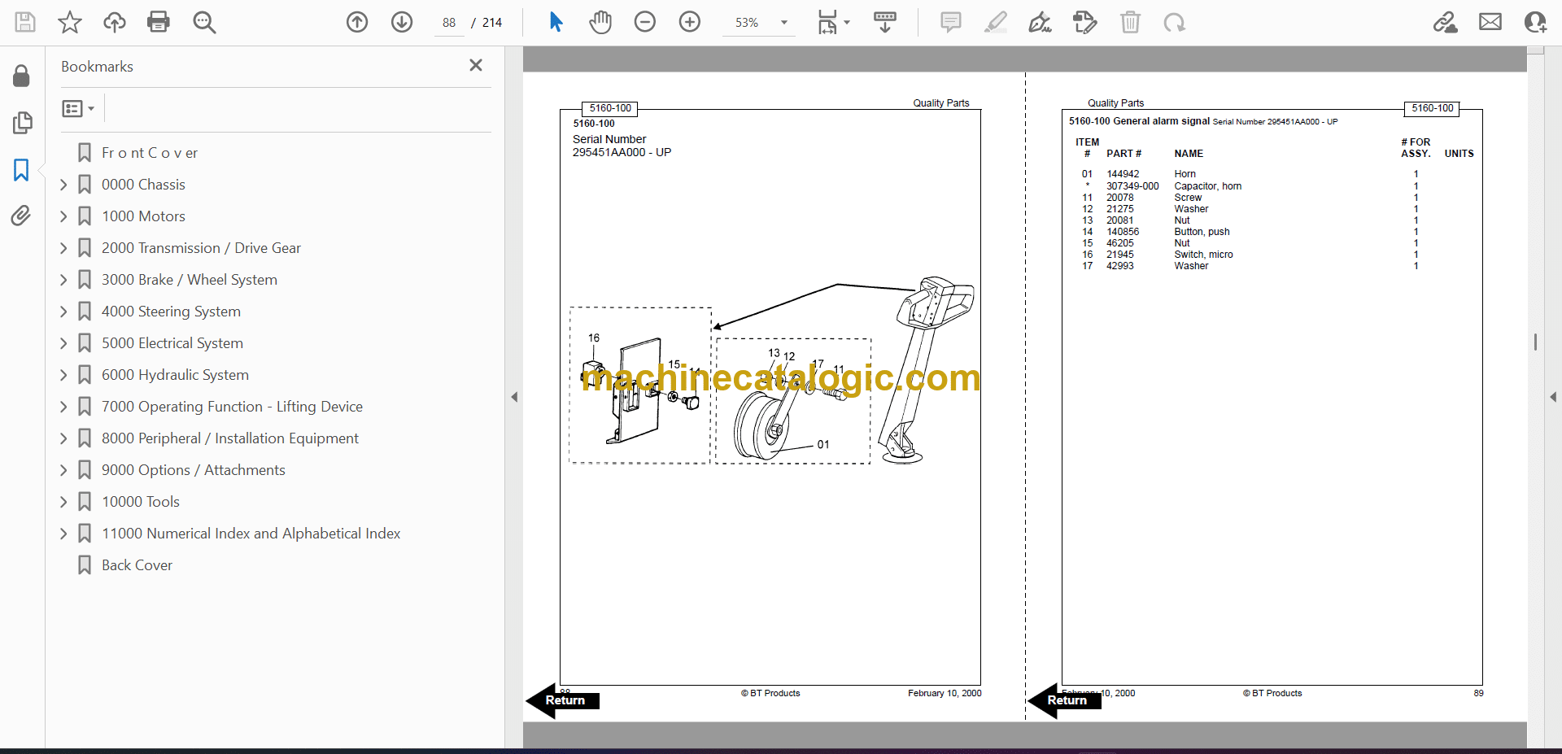1562x754 pixels.
Task: Add a star to this file
Action: [x=70, y=22]
